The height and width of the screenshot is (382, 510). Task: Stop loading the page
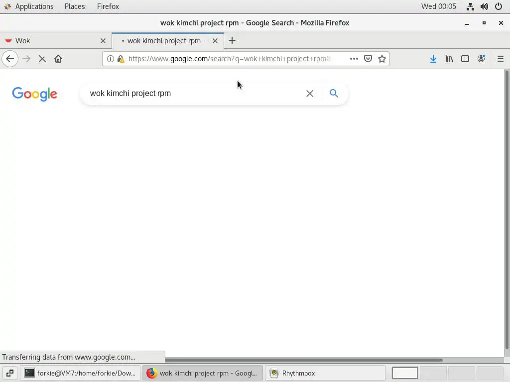click(42, 59)
